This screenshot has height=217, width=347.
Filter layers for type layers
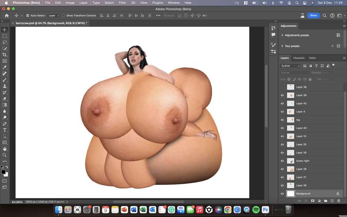tap(316, 66)
